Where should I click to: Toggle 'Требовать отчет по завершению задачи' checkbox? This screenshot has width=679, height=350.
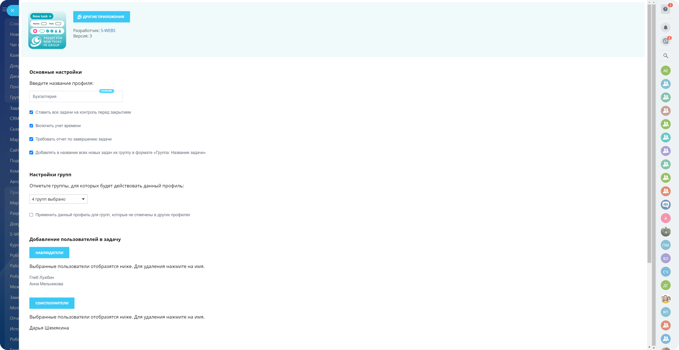point(31,139)
